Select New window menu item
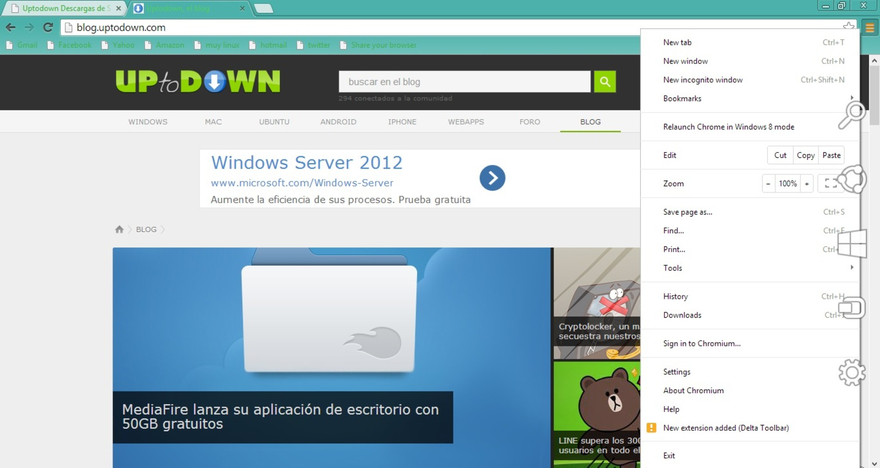Viewport: 880px width, 468px height. click(750, 61)
